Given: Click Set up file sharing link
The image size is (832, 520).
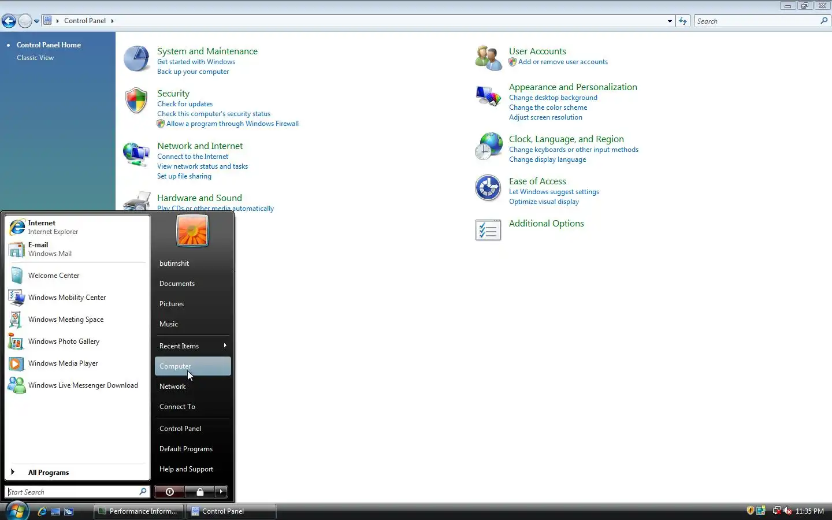Looking at the screenshot, I should pyautogui.click(x=184, y=176).
